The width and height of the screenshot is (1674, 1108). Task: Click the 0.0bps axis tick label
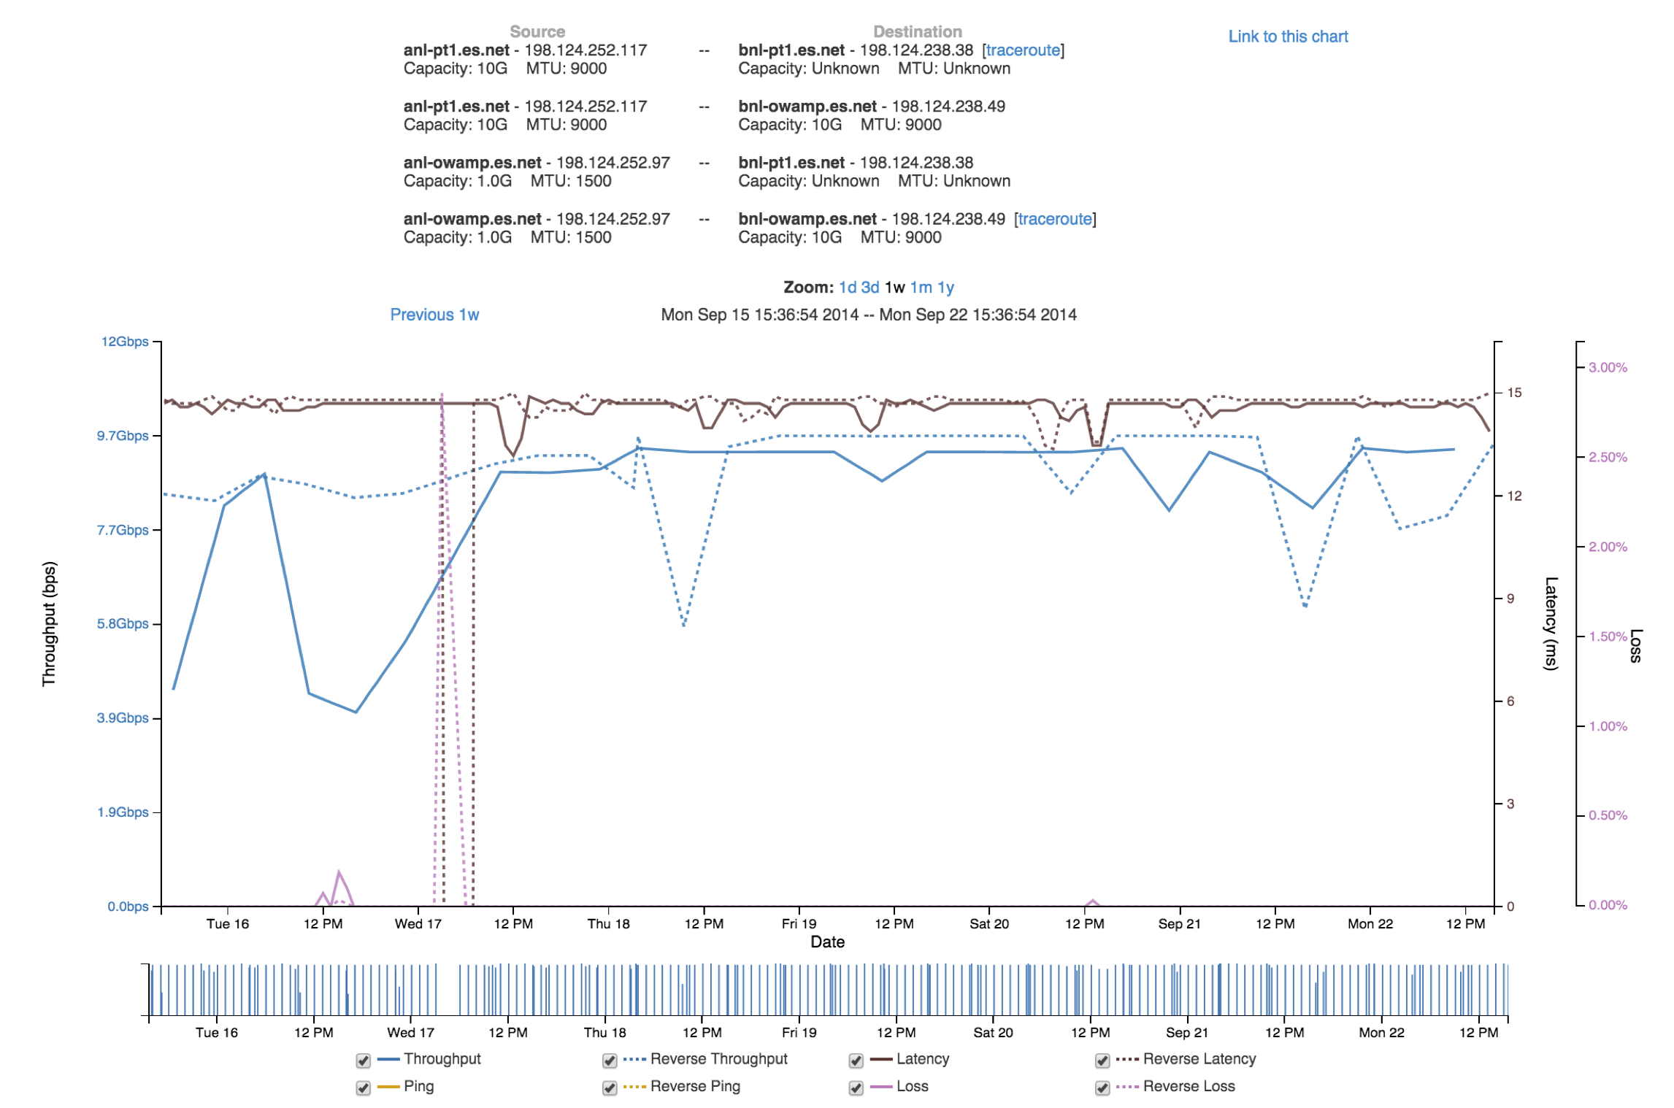pos(128,907)
